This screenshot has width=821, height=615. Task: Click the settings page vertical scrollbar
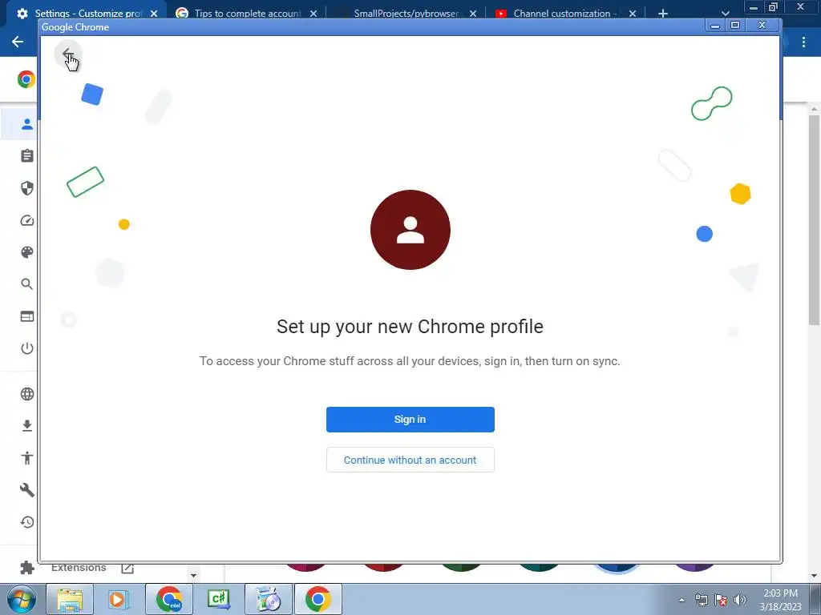pyautogui.click(x=814, y=219)
